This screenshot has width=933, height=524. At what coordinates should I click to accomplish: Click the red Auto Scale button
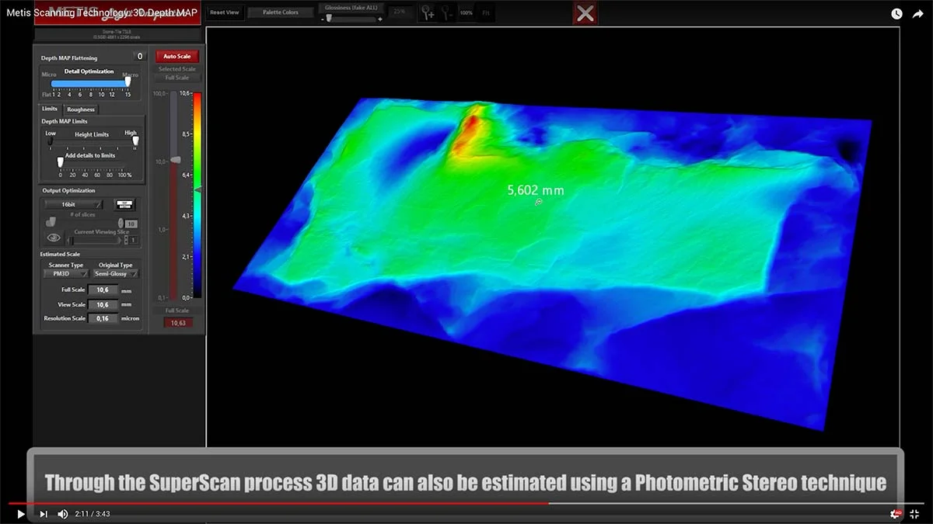point(176,57)
